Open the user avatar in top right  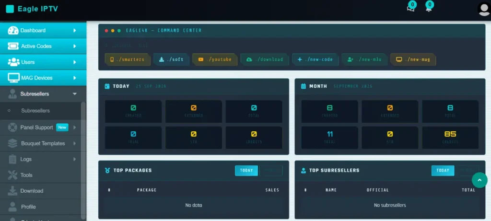point(484,9)
